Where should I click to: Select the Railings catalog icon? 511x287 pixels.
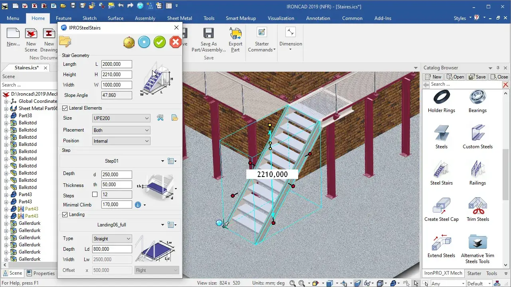coord(477,174)
